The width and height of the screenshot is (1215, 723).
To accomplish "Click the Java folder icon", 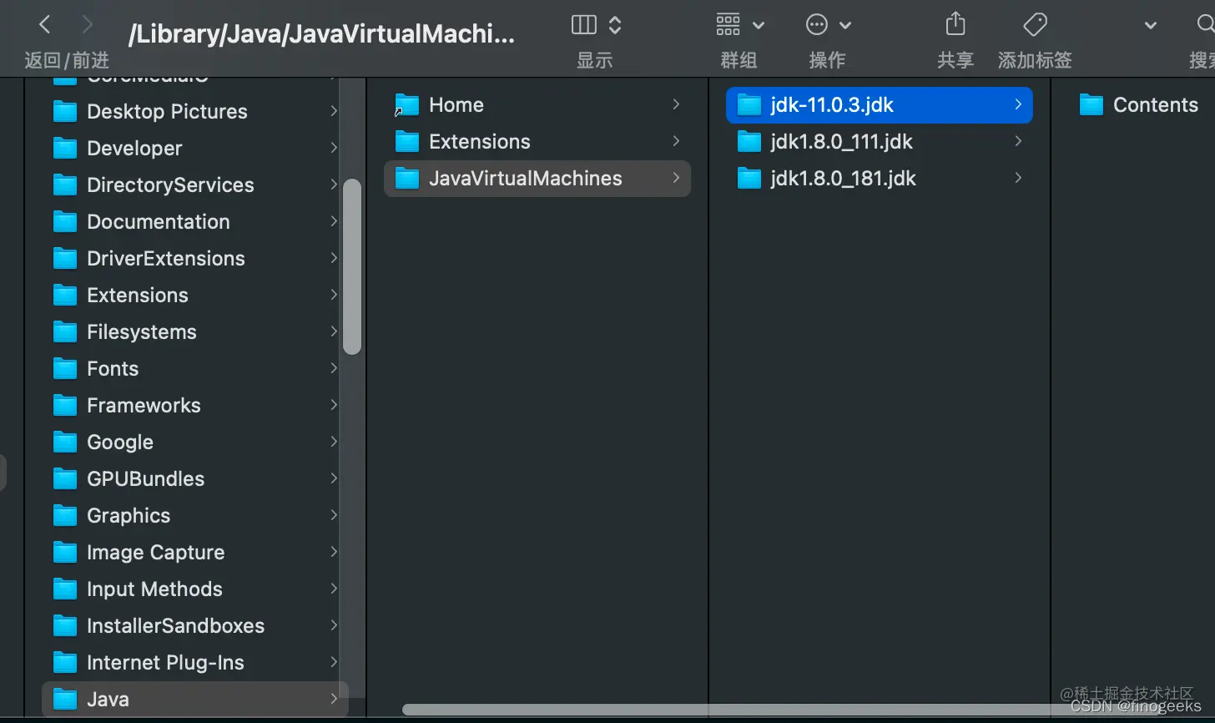I will pos(65,699).
